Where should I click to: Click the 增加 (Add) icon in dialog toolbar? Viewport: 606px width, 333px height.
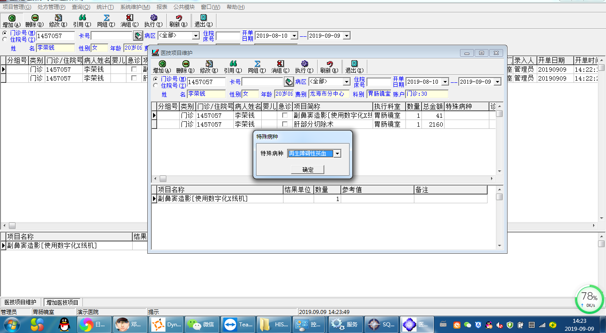162,64
